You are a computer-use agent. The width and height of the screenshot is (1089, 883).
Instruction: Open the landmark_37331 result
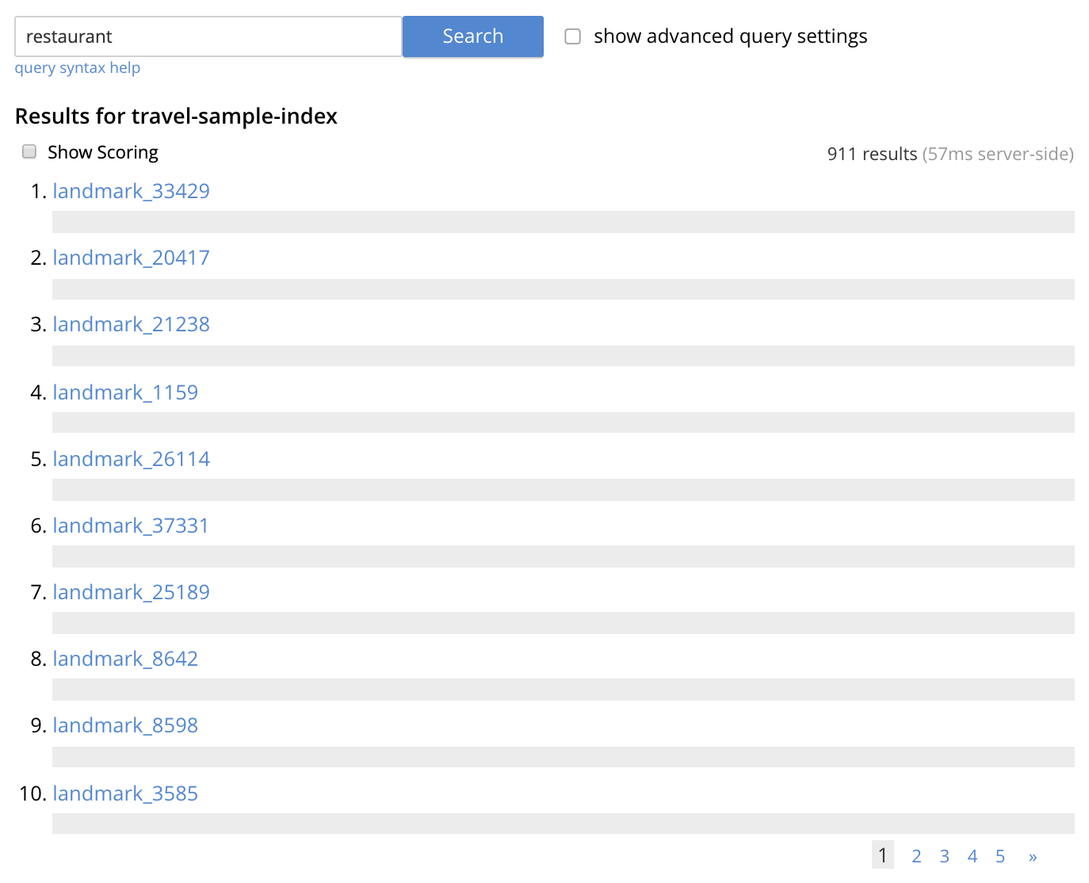[130, 525]
